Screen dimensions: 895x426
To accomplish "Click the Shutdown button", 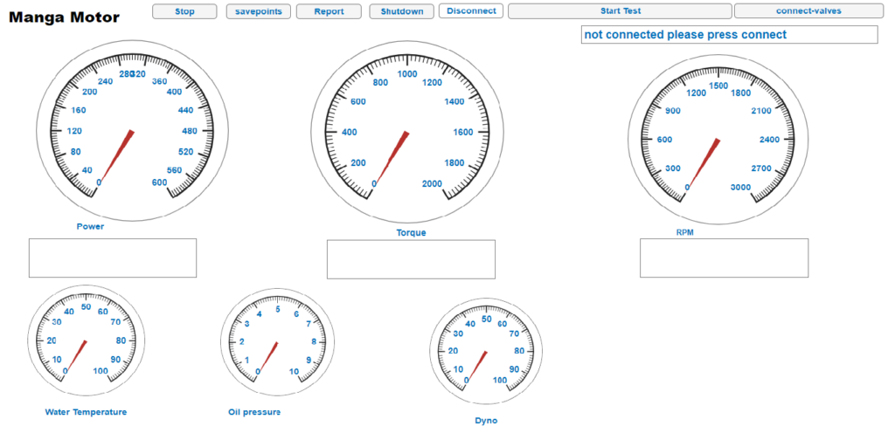I will (401, 11).
